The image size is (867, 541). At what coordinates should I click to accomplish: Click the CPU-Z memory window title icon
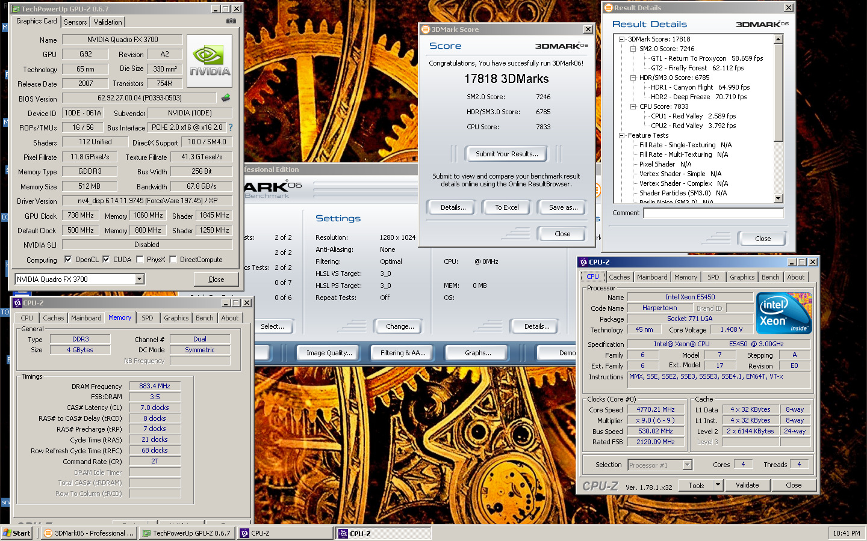tap(17, 303)
